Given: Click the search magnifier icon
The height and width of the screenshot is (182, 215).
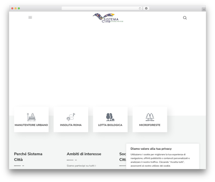Looking at the screenshot, I should pos(185,18).
